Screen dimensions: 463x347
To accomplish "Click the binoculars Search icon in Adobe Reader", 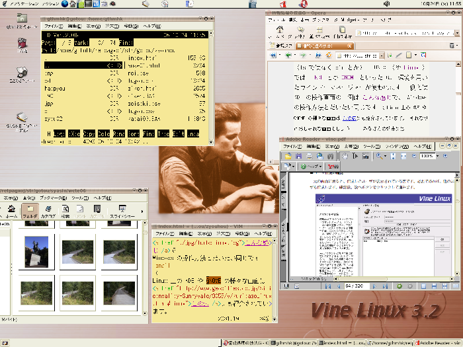I will tap(330, 156).
